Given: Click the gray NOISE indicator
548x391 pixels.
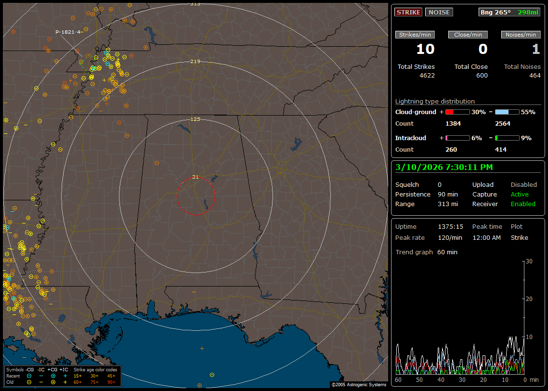Looking at the screenshot, I should [x=439, y=12].
